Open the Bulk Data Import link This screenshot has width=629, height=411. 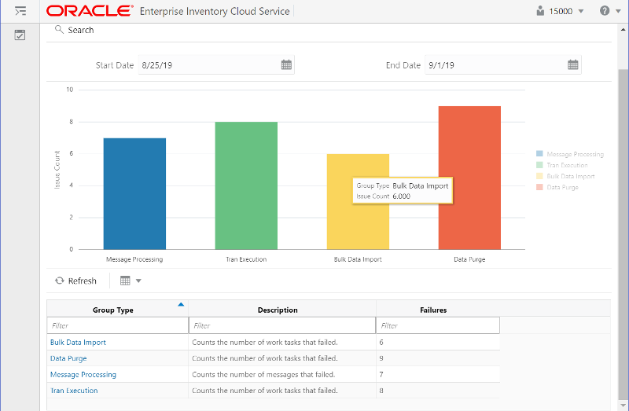[x=78, y=343]
